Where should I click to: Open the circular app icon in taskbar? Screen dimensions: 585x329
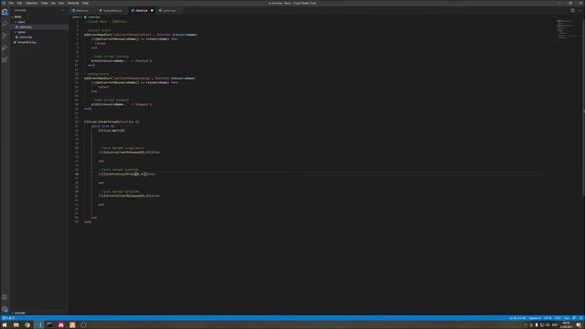(83, 325)
